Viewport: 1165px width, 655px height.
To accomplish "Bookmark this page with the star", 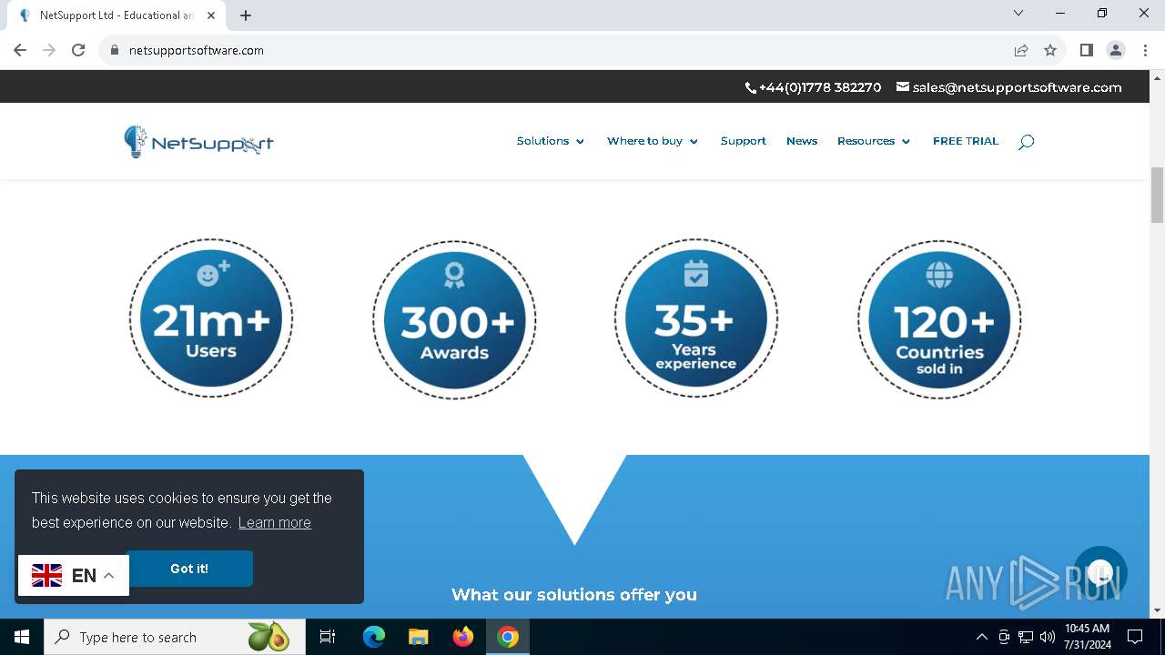I will (x=1050, y=50).
